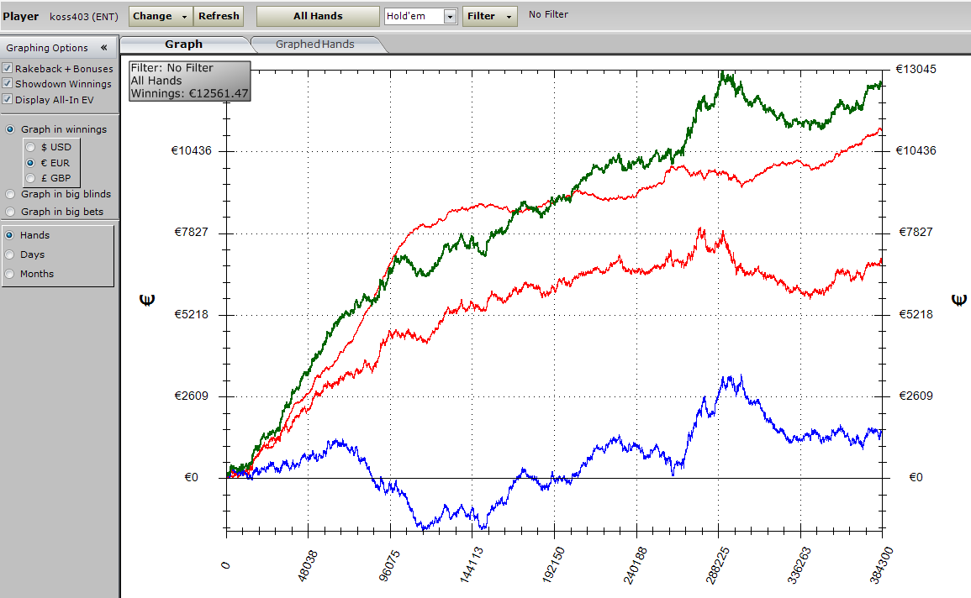Select the Graph tab
This screenshot has width=971, height=598.
[183, 45]
